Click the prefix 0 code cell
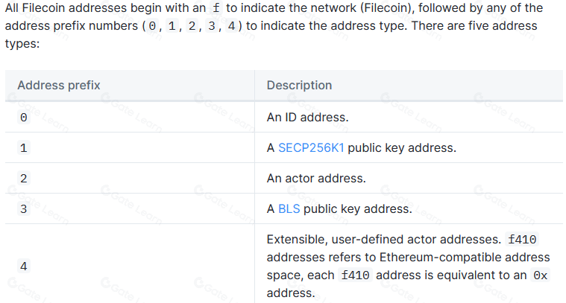Screen dimensions: 566x303 pyautogui.click(x=23, y=118)
